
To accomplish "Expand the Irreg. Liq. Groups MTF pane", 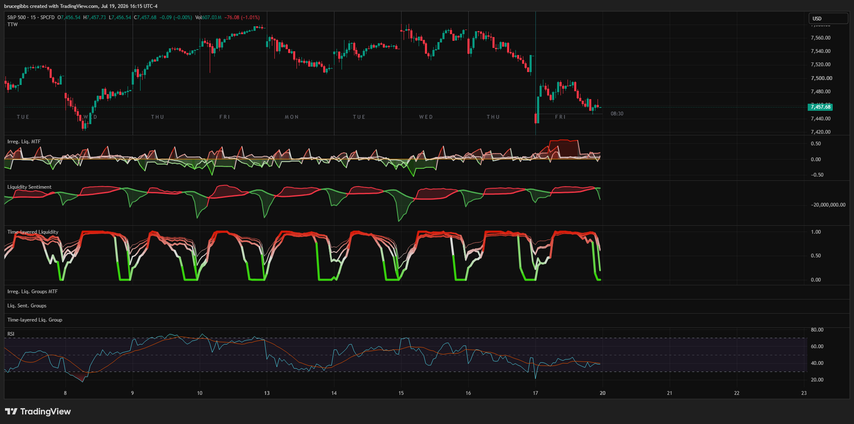I will pos(33,292).
